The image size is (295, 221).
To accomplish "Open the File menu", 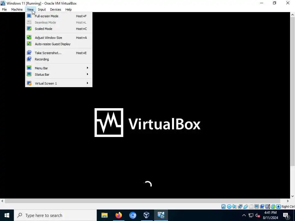I will coord(4,9).
